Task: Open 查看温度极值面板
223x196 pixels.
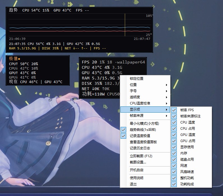Action: pyautogui.click(x=145, y=142)
